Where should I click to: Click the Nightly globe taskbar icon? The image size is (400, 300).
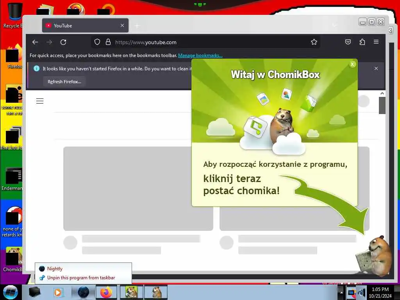coord(84,292)
